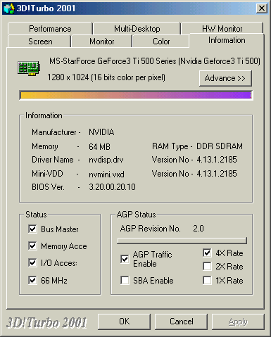Image resolution: width=271 pixels, height=337 pixels.
Task: Check the 2X Rate checkbox
Action: pyautogui.click(x=207, y=267)
